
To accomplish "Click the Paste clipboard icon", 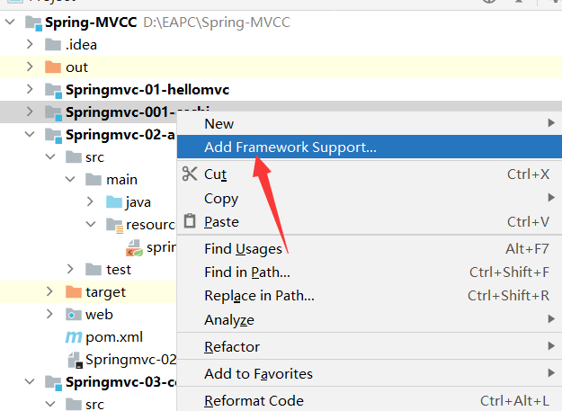I will click(x=190, y=221).
